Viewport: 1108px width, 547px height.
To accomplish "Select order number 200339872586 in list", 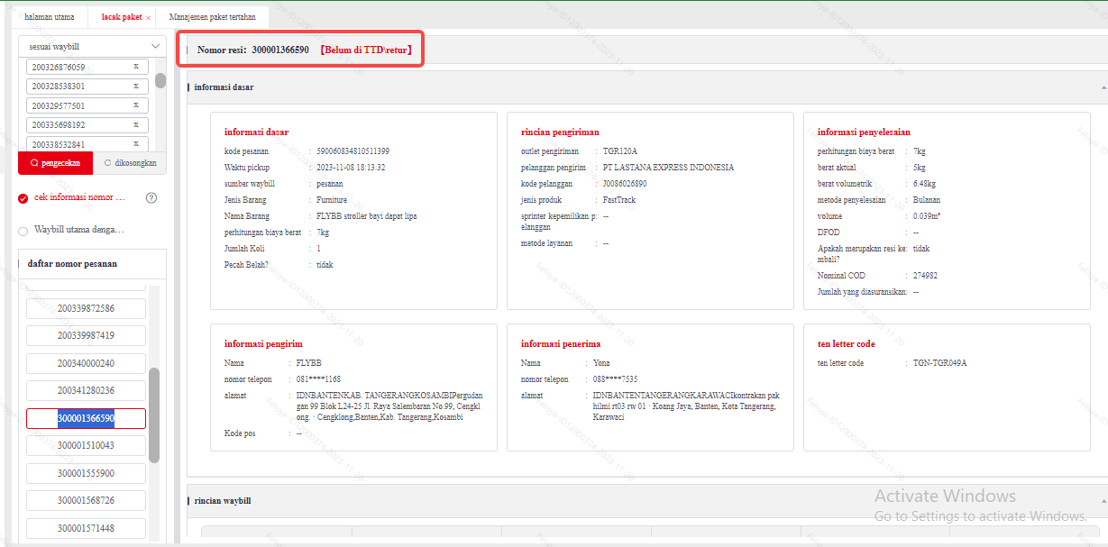I will click(86, 308).
